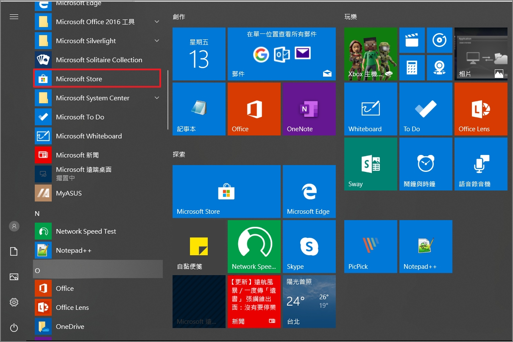
Task: Open the 郵件 mail tile
Action: [x=282, y=54]
